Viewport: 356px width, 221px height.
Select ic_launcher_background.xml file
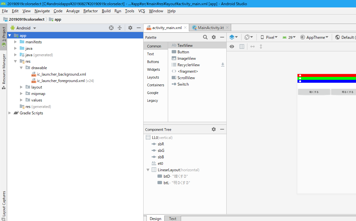[61, 74]
